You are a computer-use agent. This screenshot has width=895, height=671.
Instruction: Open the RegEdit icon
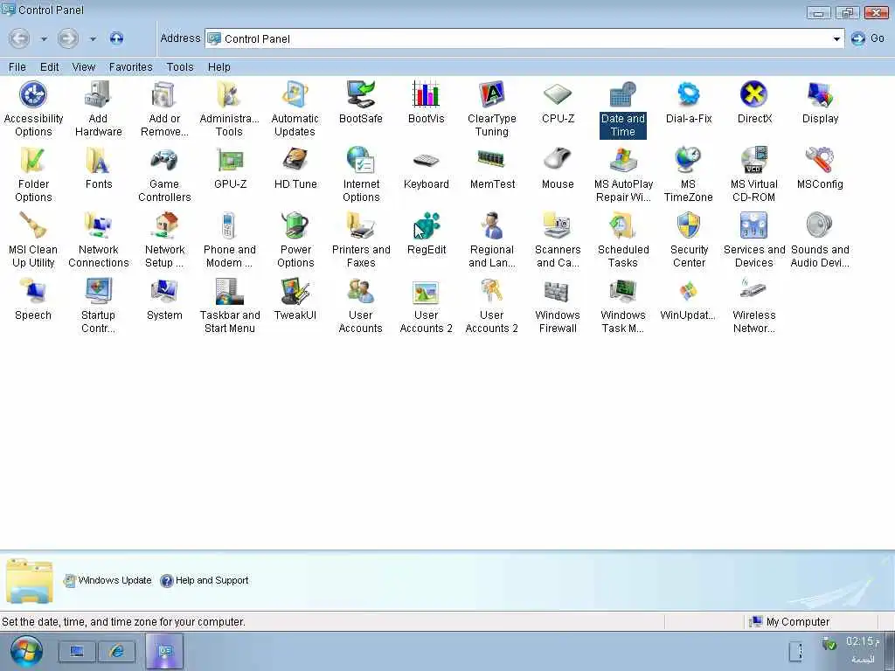[426, 226]
